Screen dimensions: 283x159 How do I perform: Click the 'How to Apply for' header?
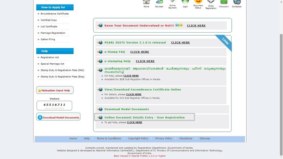55,7
